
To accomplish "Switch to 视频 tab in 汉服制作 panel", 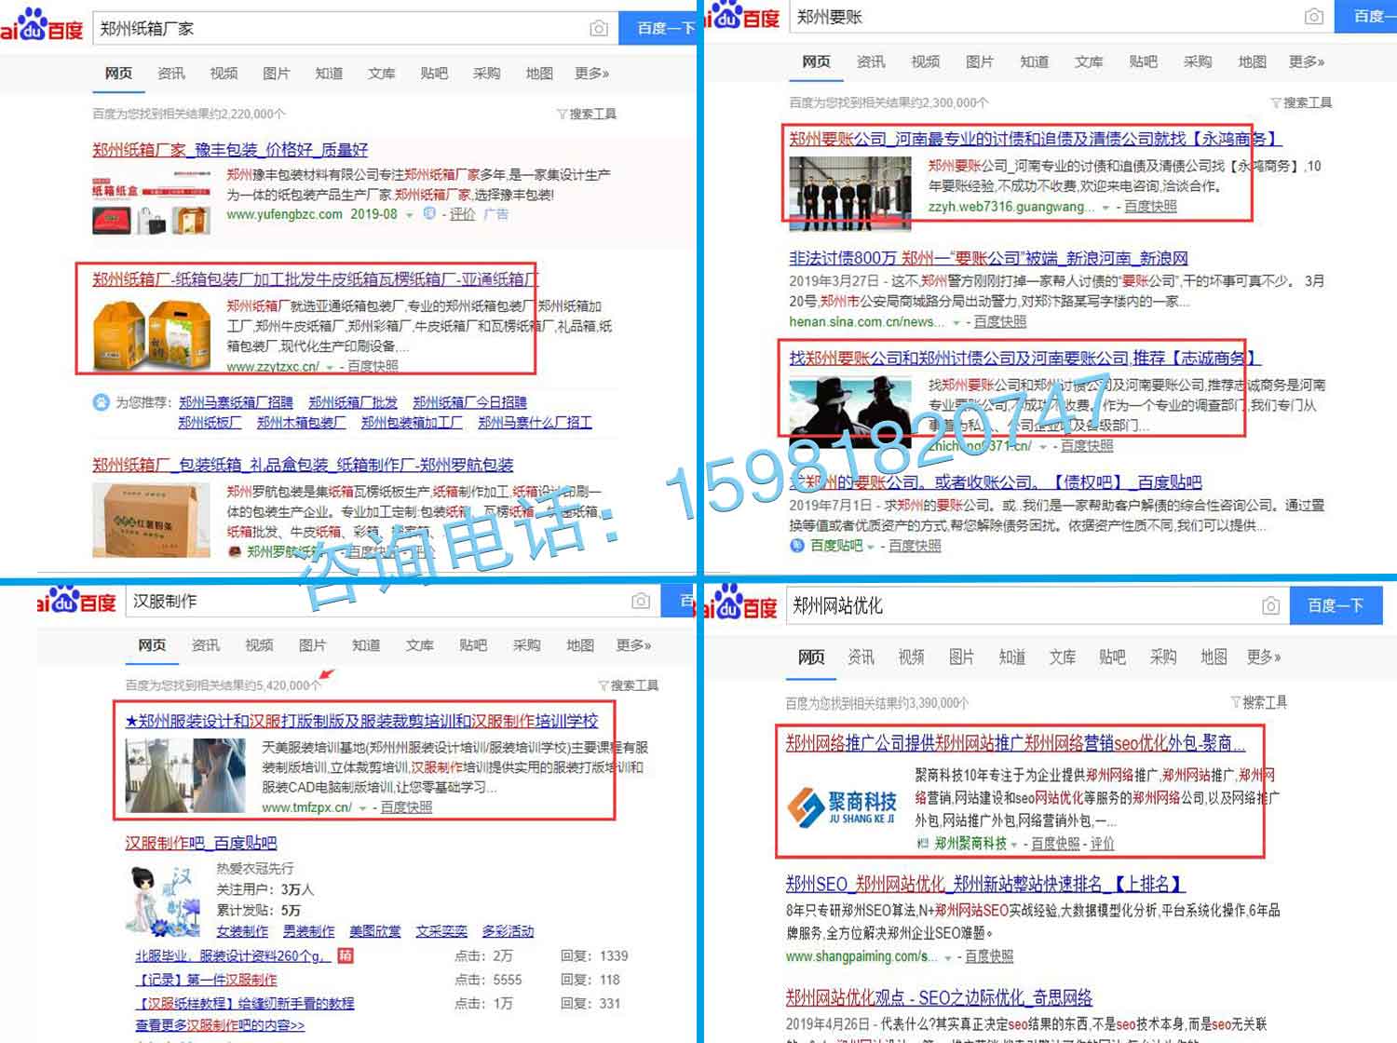I will [x=259, y=645].
